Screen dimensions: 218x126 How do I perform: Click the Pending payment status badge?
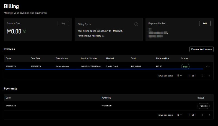click(x=203, y=106)
